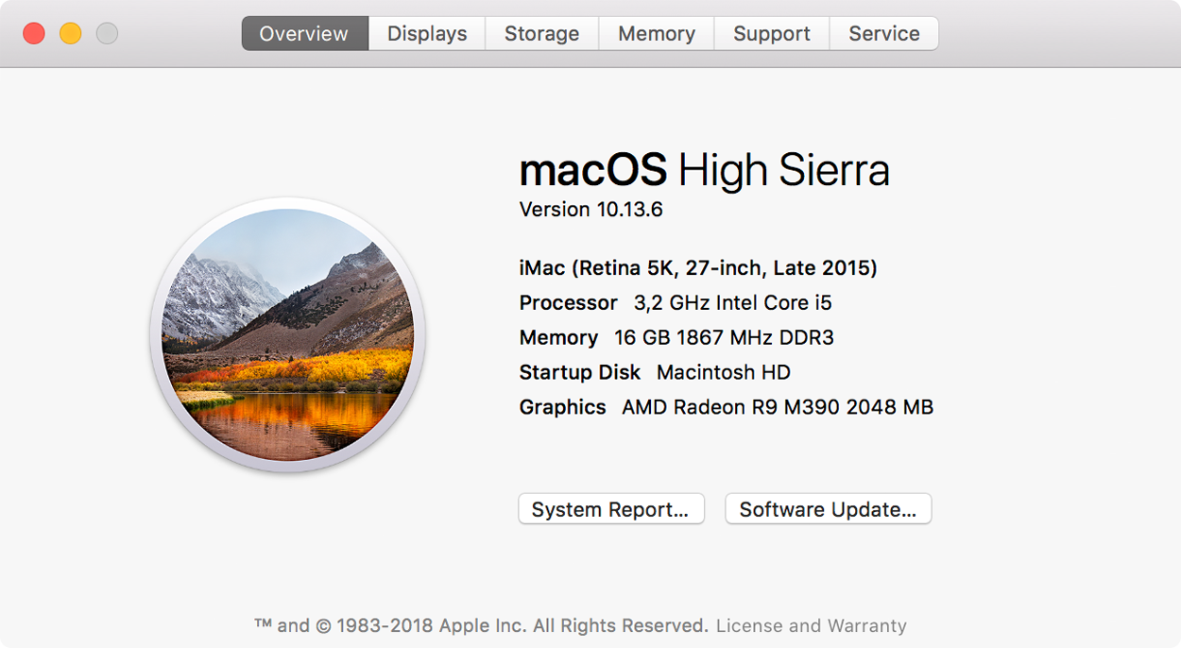Open the License and Warranty link
This screenshot has height=648, width=1181.
point(812,625)
